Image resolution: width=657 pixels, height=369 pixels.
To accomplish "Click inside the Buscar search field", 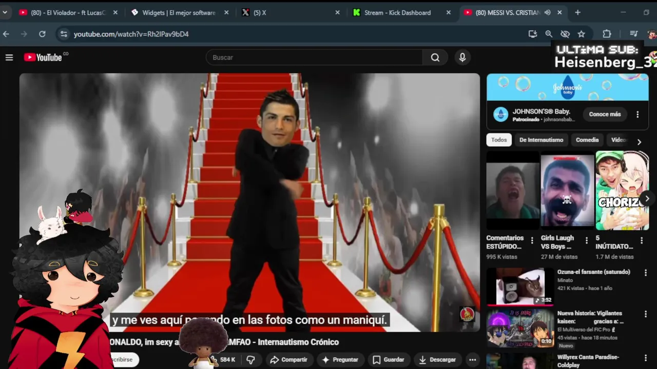I will click(314, 57).
